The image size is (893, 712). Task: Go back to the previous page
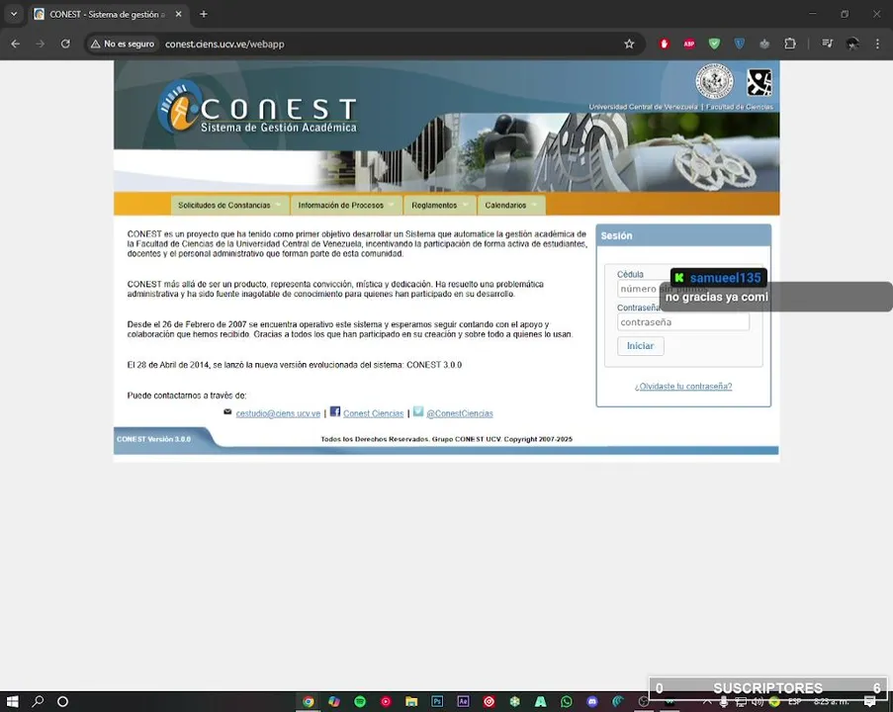tap(16, 44)
